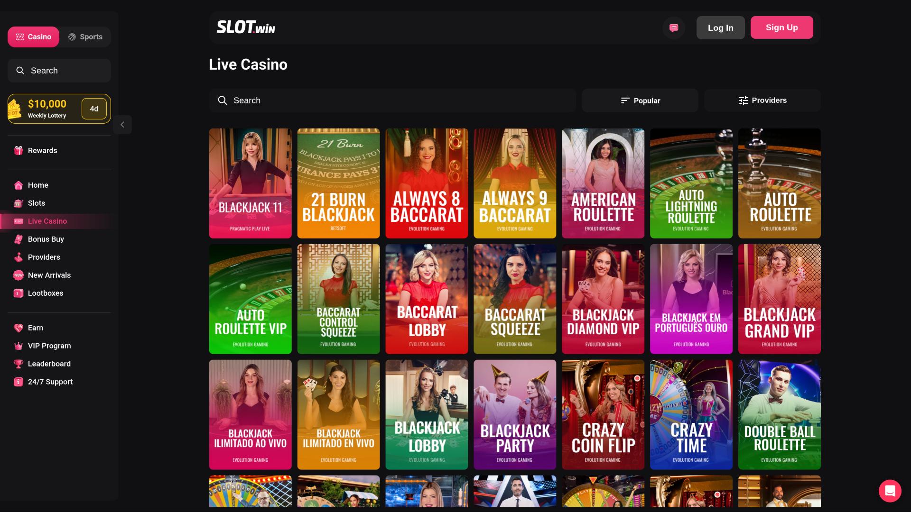
Task: Click the 4d lottery countdown badge
Action: (94, 109)
